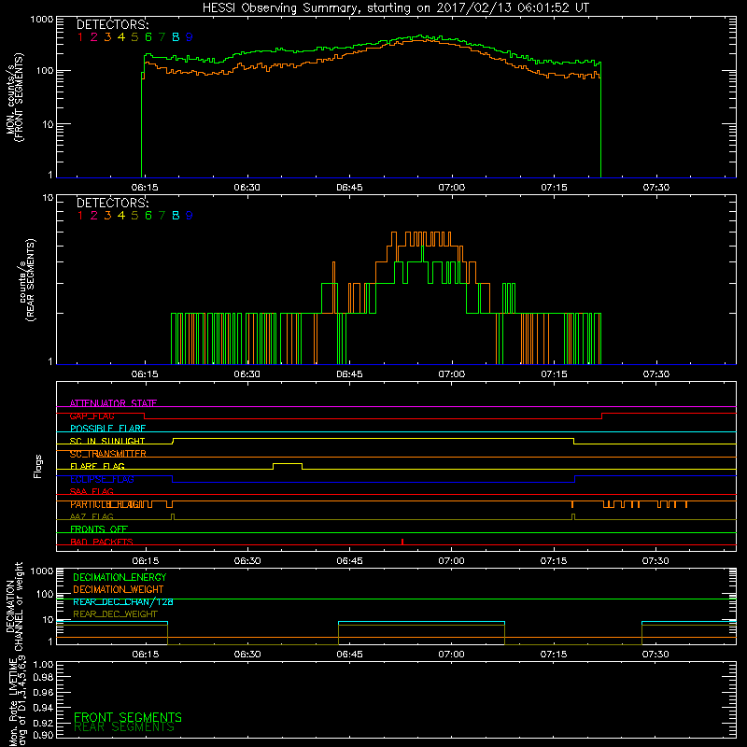Select GAP_FLAG label in Flags panel
Image resolution: width=747 pixels, height=747 pixels.
point(92,416)
